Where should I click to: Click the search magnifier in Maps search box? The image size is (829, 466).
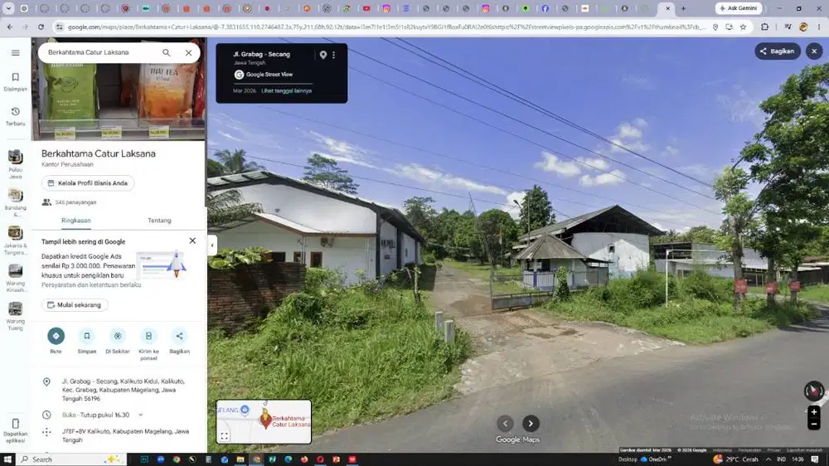pyautogui.click(x=166, y=52)
